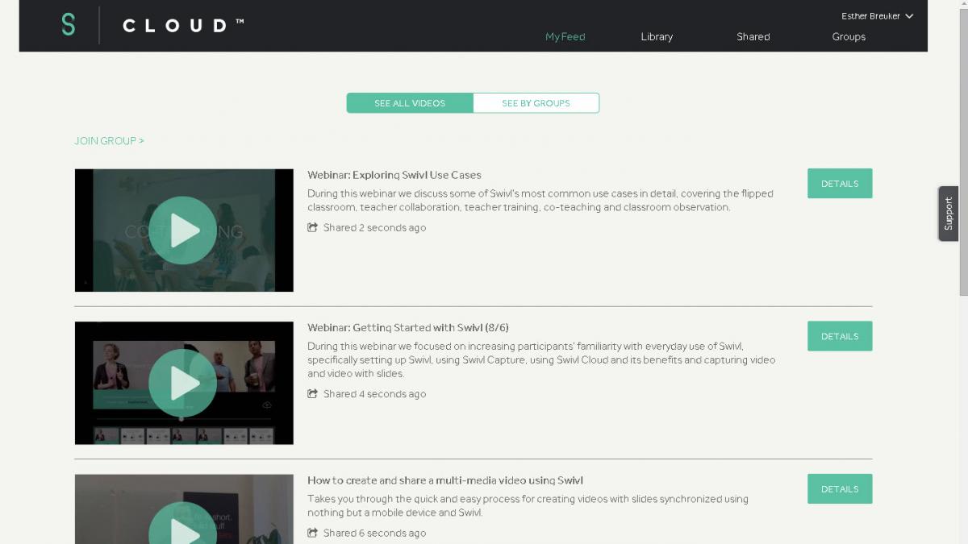Click the CLOUD wordmark in header
Image resolution: width=968 pixels, height=544 pixels.
pos(183,26)
